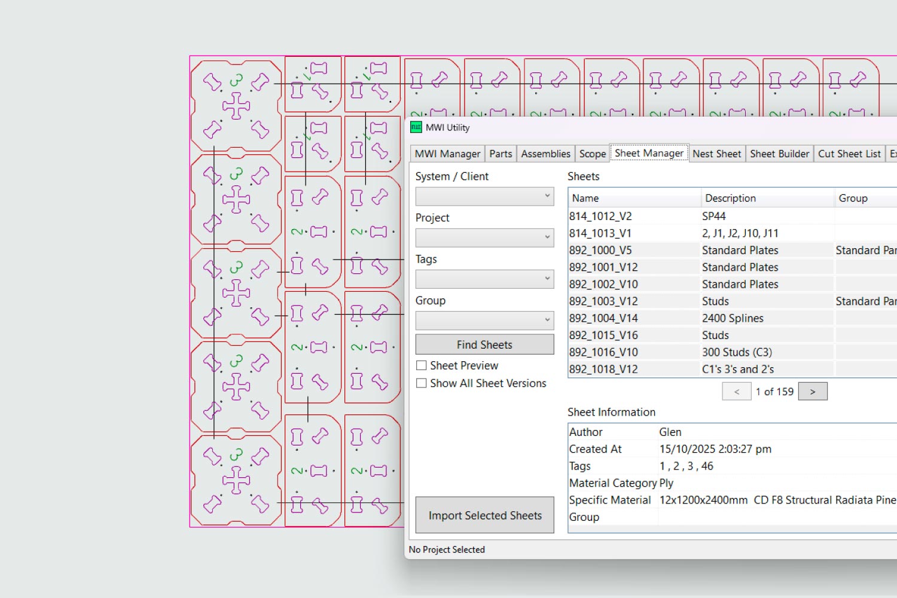Enable the Sheet Preview checkbox

(422, 365)
